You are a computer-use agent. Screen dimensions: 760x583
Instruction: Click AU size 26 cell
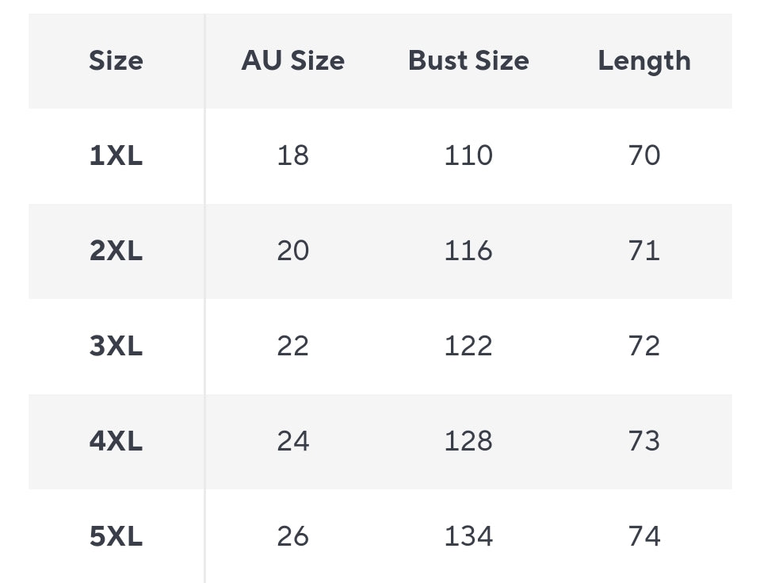click(292, 536)
